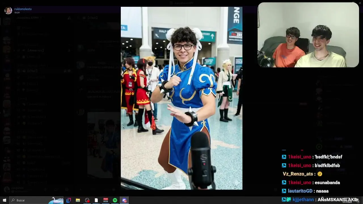This screenshot has width=363, height=204.
Task: Open the Windows Start menu
Action: [5, 200]
